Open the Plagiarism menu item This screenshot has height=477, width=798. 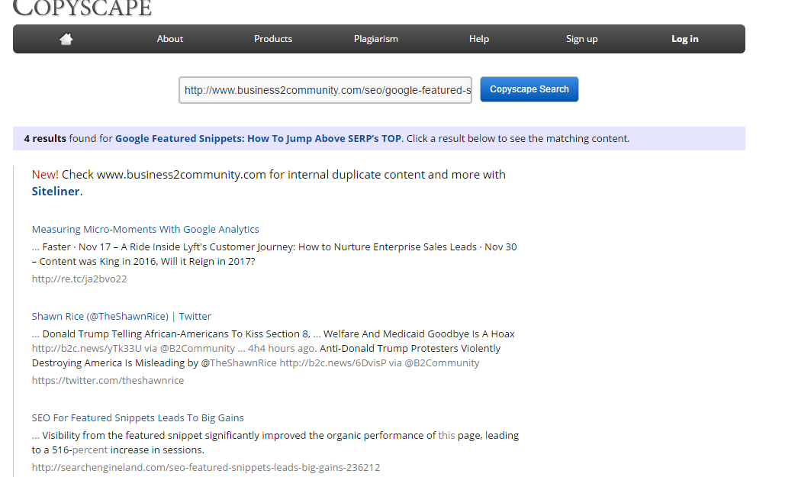(x=376, y=39)
